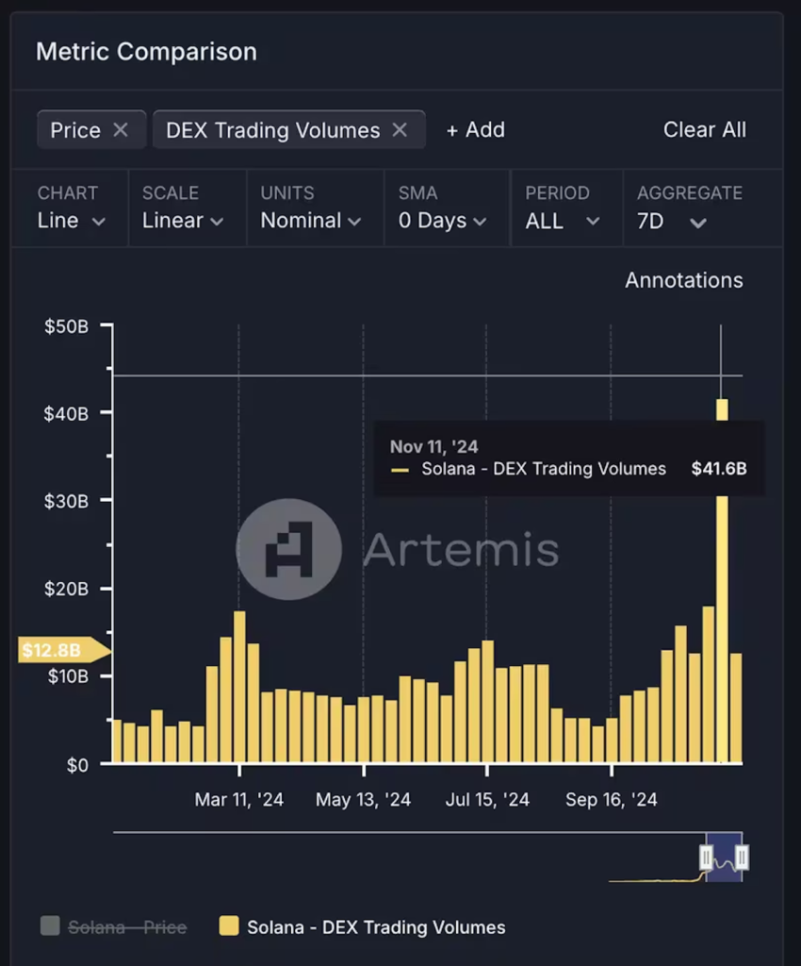
Task: Click the $20B y-axis label
Action: 67,589
